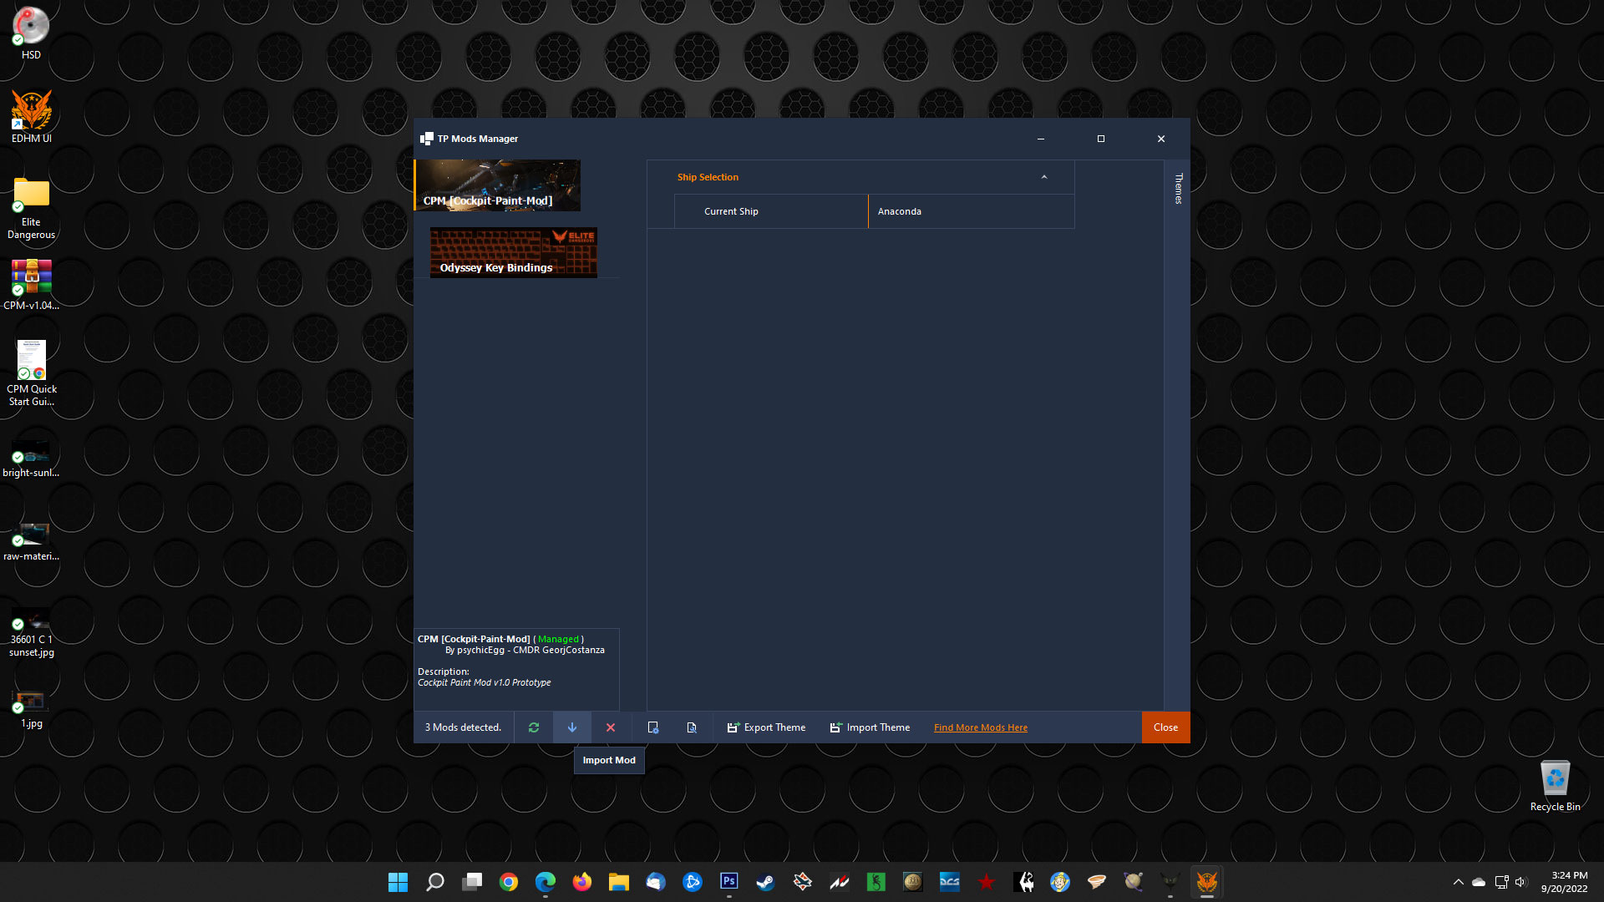The width and height of the screenshot is (1604, 902).
Task: Open the Recycle Bin
Action: point(1555,786)
